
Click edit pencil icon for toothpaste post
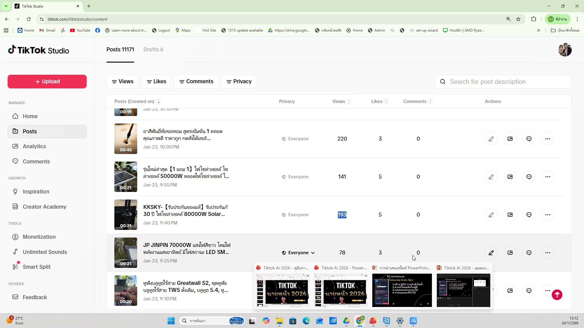point(491,139)
